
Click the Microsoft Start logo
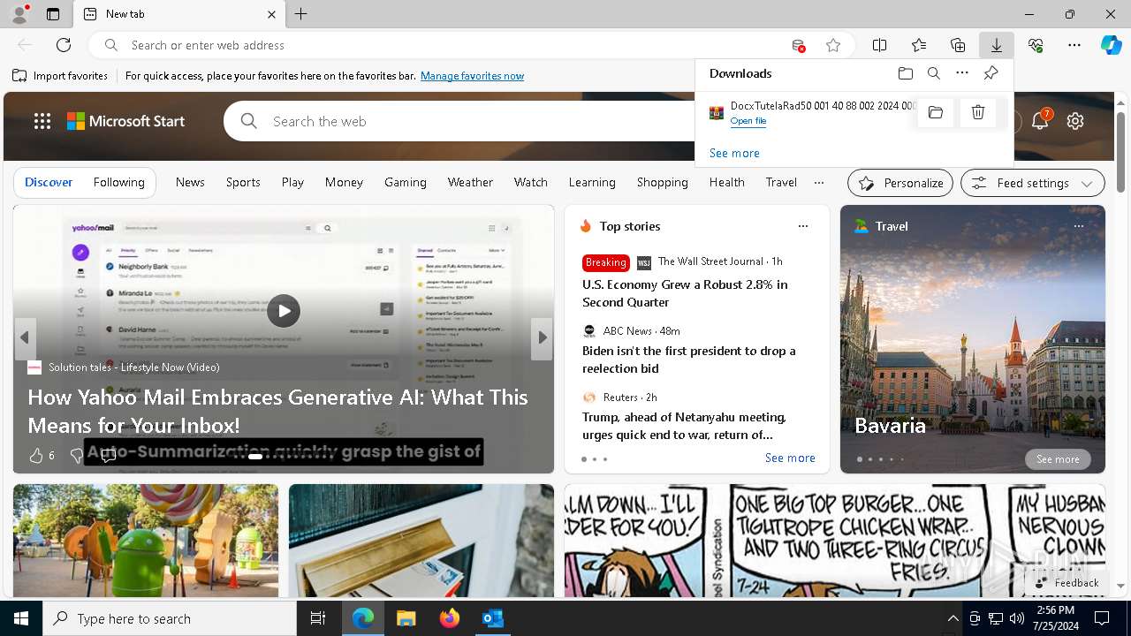click(126, 121)
